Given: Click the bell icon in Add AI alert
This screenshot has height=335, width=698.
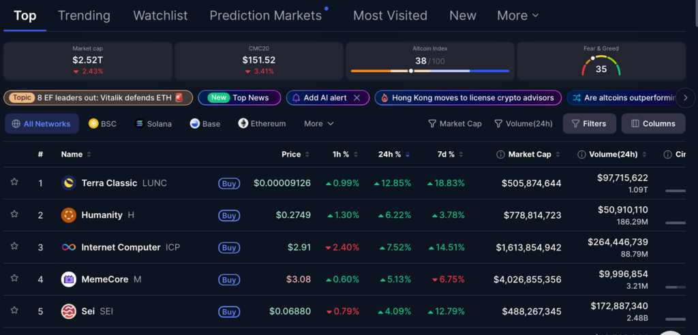Looking at the screenshot, I should coord(296,98).
